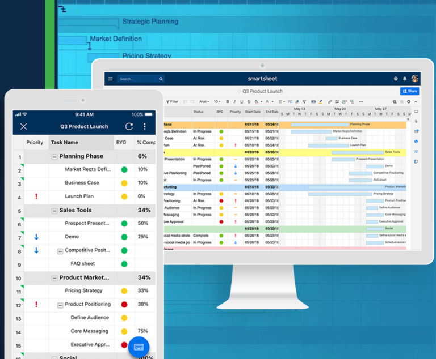Viewport: 436px width, 359px height.
Task: Tap high priority flag on Launch Plan
Action: (36, 196)
